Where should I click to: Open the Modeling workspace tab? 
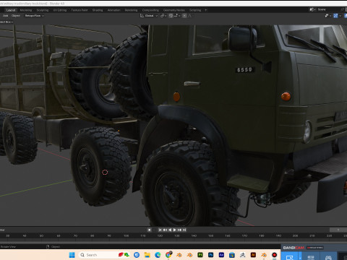pos(26,10)
